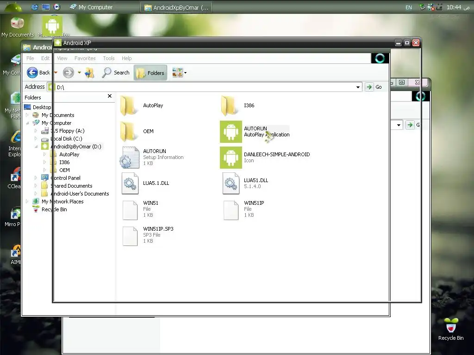The height and width of the screenshot is (355, 474).
Task: Select Desktop in the folder tree
Action: click(42, 107)
